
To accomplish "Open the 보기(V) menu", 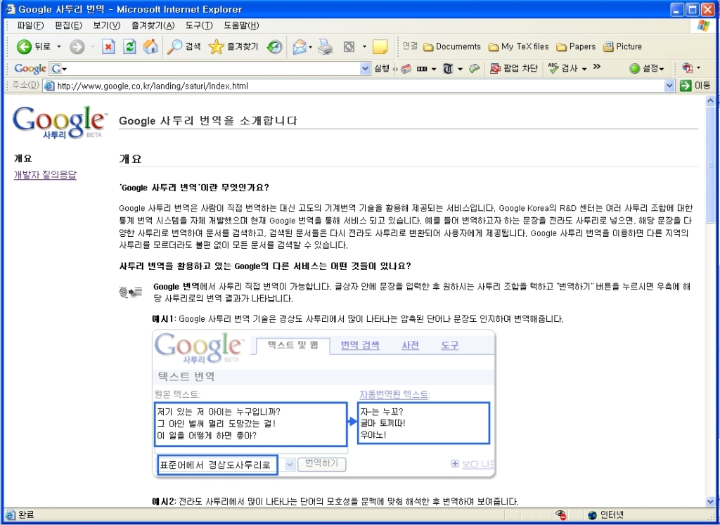I will point(107,25).
